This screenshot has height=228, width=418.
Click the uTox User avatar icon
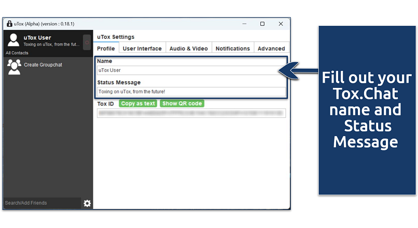point(14,40)
